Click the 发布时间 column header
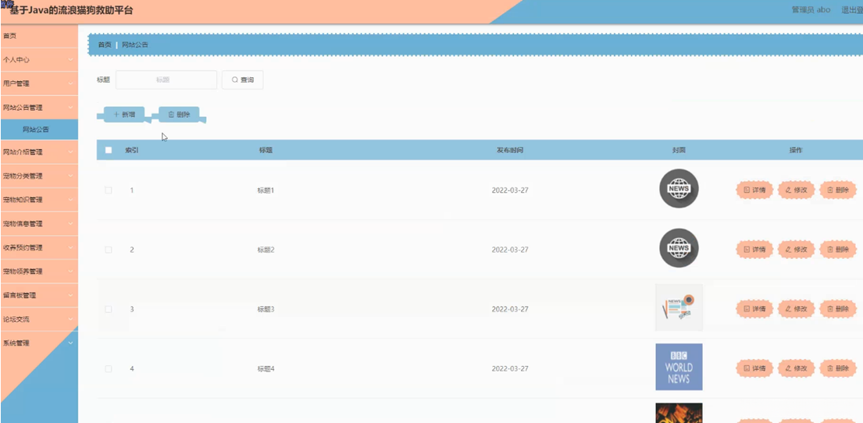863x423 pixels. (x=510, y=150)
